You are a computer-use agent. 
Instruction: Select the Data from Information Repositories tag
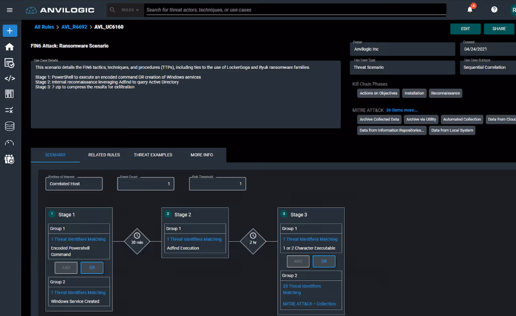coord(392,130)
